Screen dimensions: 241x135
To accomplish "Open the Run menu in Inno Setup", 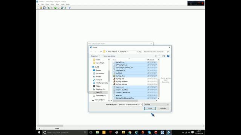I will (x=57, y=4).
